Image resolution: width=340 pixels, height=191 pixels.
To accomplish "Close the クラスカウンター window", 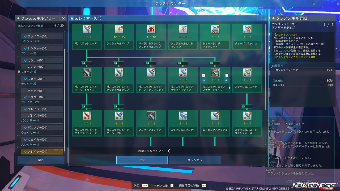I will point(314,4).
